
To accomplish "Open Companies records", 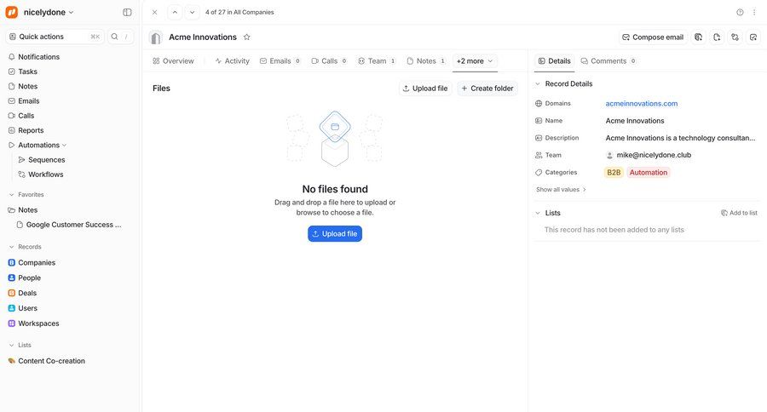I will point(37,262).
